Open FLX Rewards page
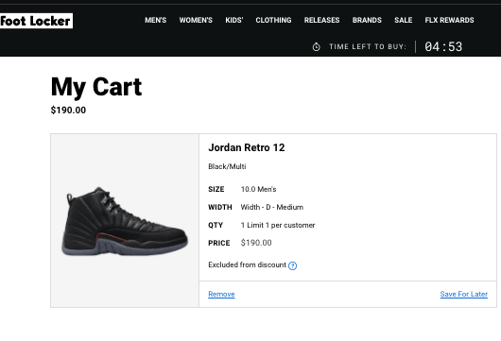 449,20
